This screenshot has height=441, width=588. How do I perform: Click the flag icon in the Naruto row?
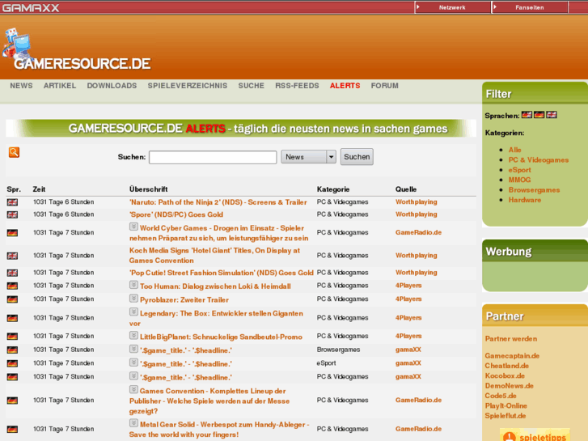pos(12,202)
